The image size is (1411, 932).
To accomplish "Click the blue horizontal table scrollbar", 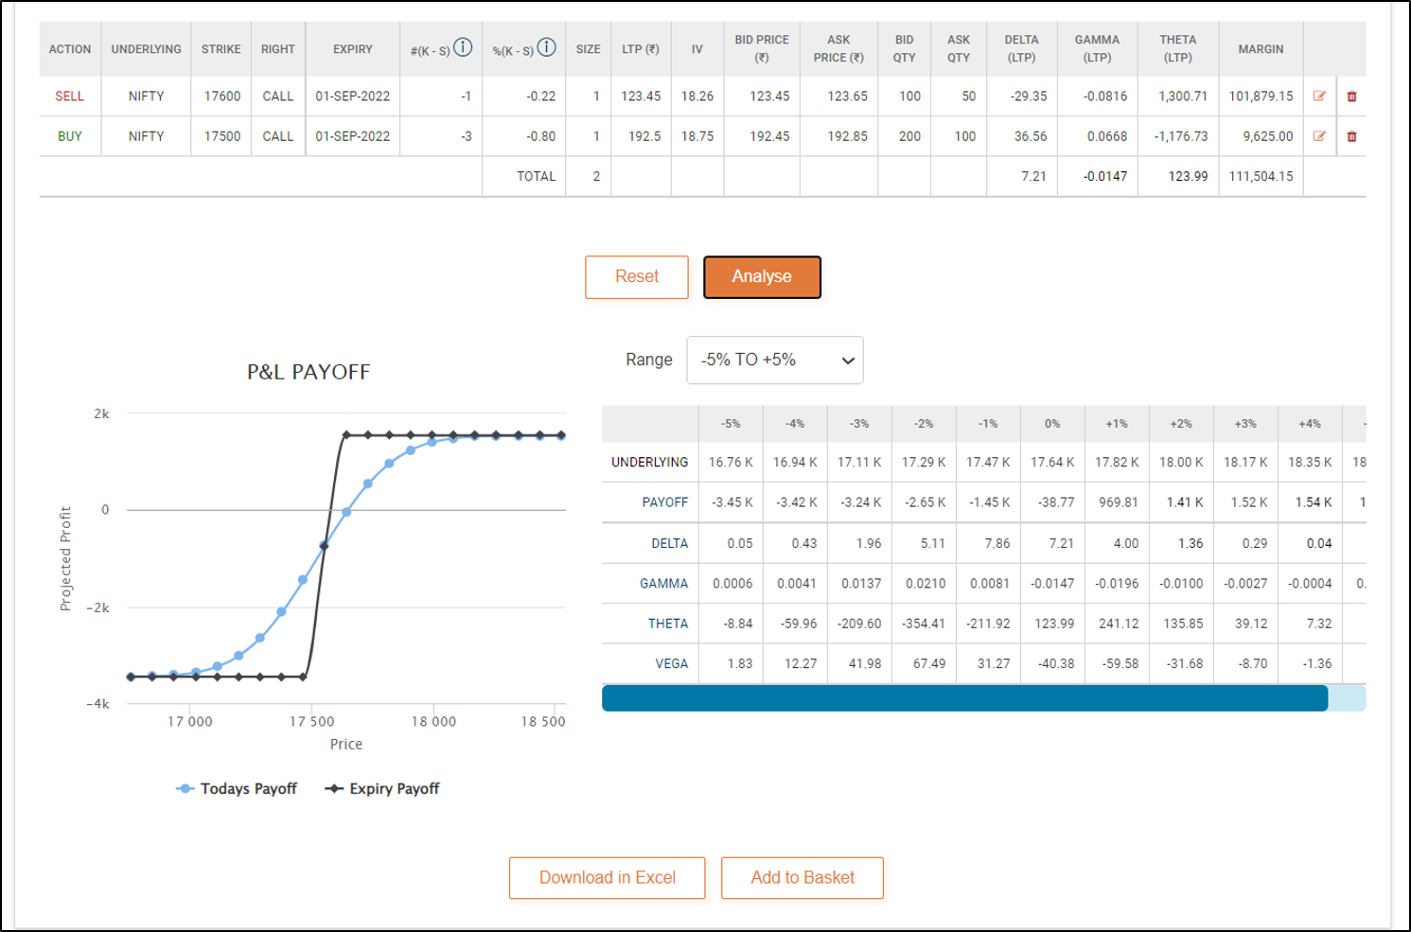I will 964,698.
